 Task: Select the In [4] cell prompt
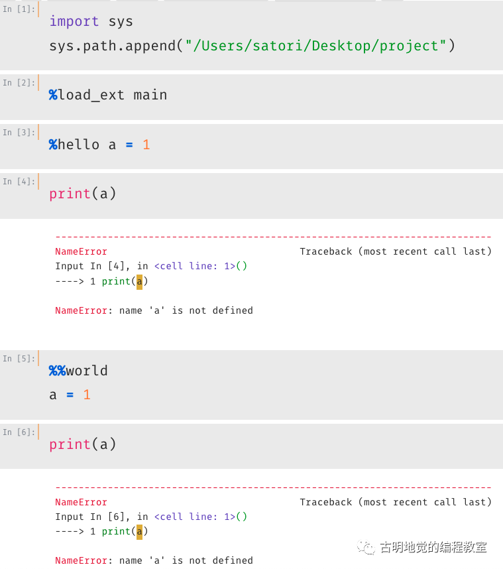point(19,182)
